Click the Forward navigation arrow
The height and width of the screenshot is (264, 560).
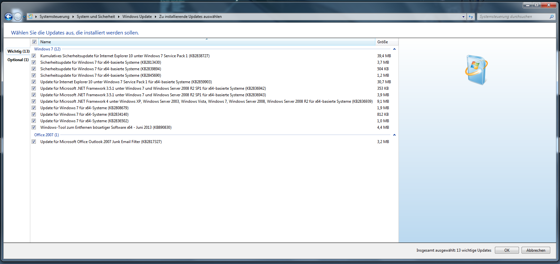point(18,17)
